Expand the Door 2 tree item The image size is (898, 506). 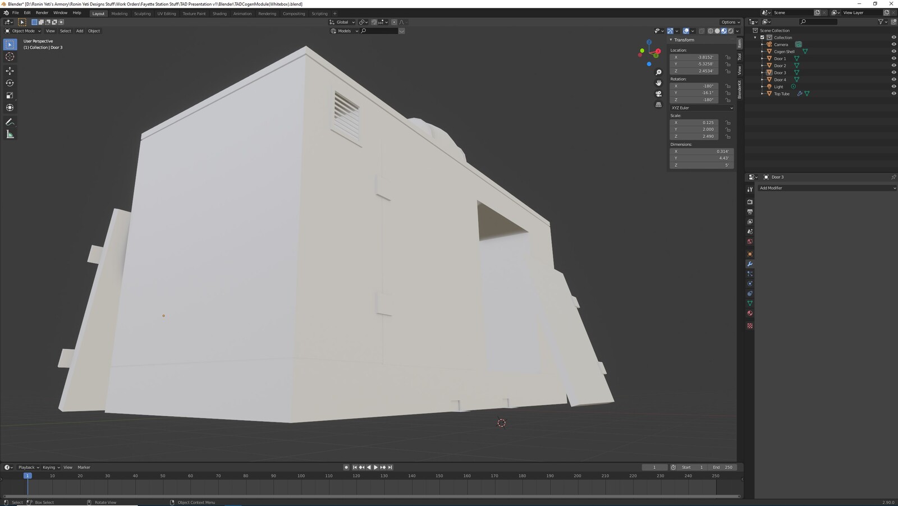tap(762, 66)
